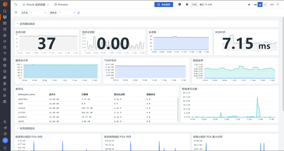Click the 活跃会话数 chart title
Image resolution: width=284 pixels, height=151 pixels.
88,32
